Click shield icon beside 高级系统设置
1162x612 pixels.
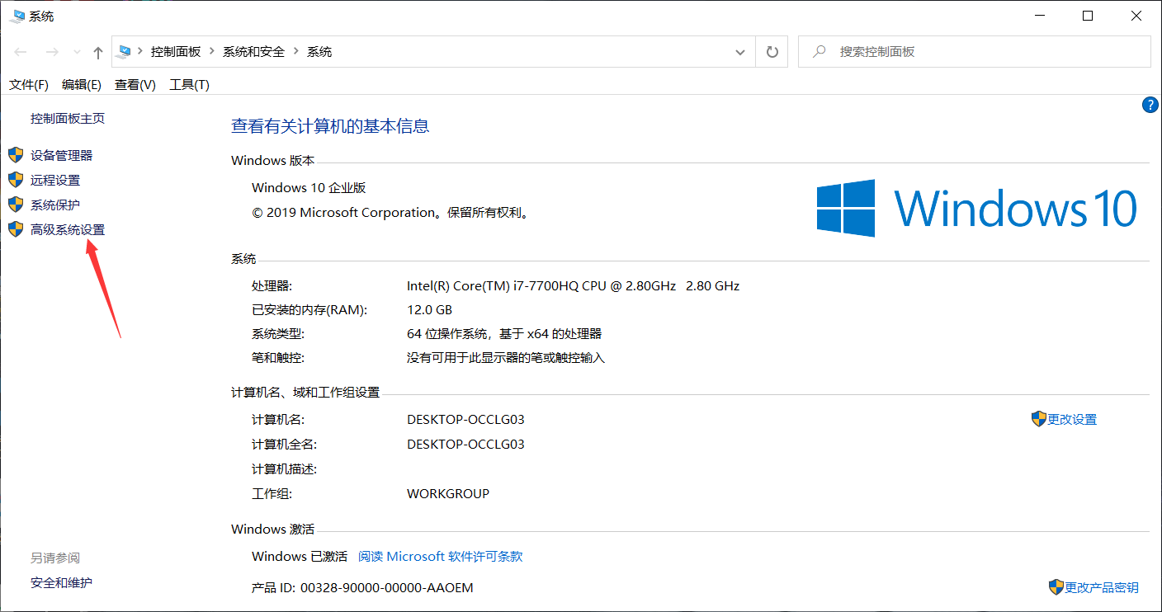(x=16, y=228)
